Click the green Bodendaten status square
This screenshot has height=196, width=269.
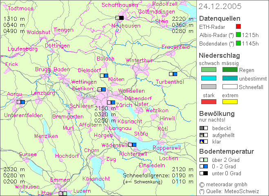click(238, 43)
